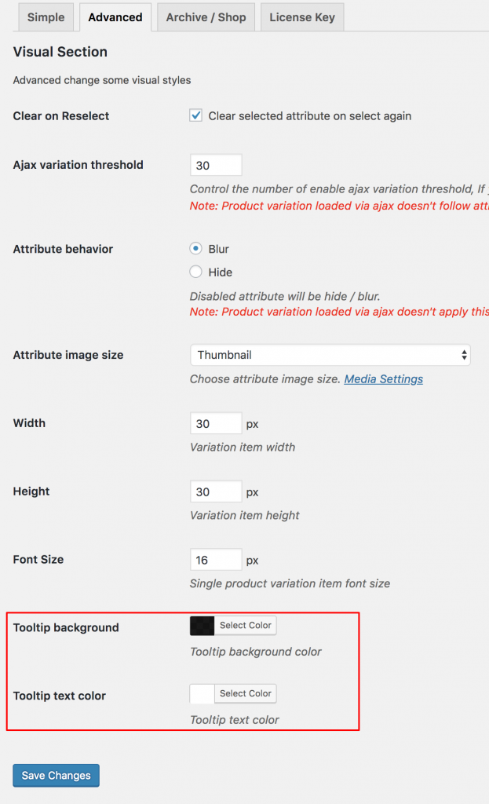The image size is (489, 804).
Task: Switch to the License Key tab
Action: click(301, 16)
